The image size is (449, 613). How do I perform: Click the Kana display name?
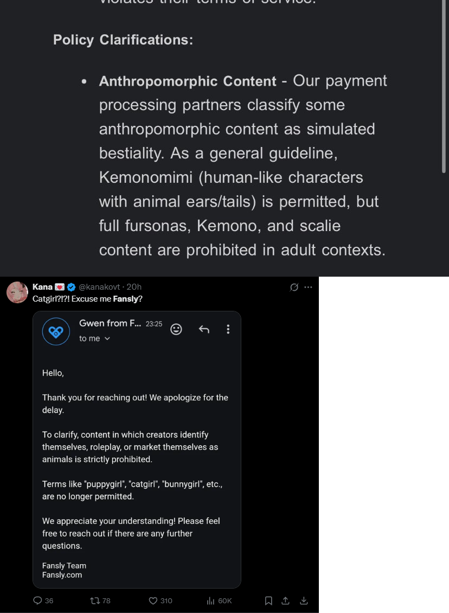(x=43, y=287)
